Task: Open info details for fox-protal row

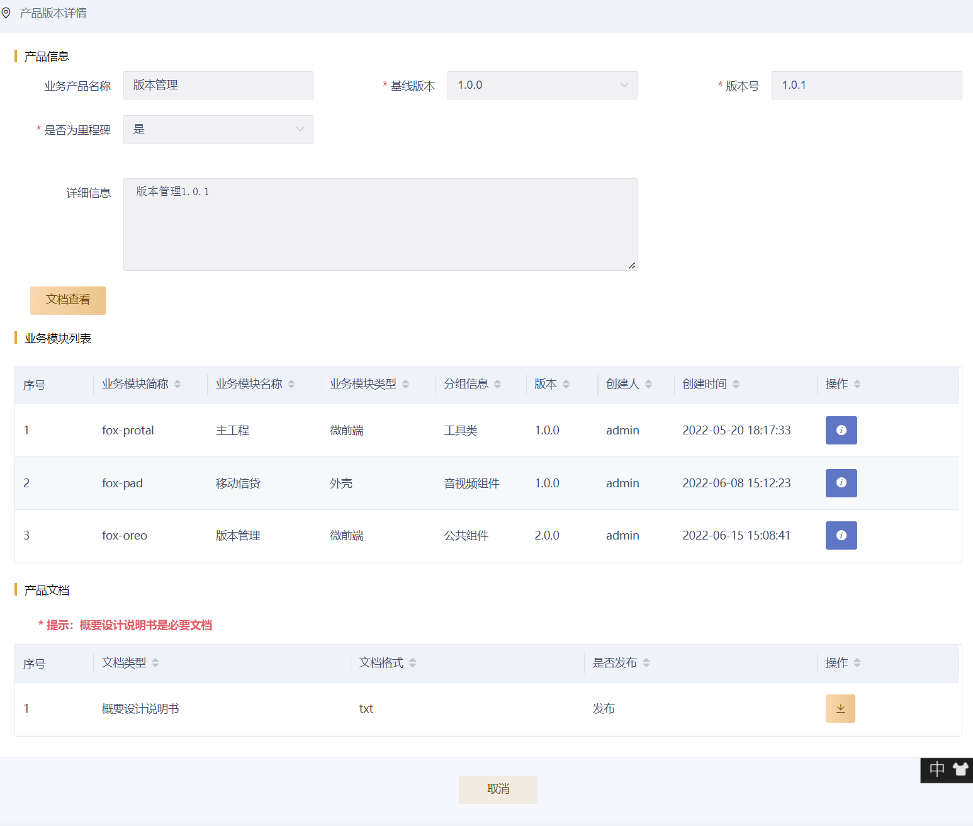Action: click(841, 430)
